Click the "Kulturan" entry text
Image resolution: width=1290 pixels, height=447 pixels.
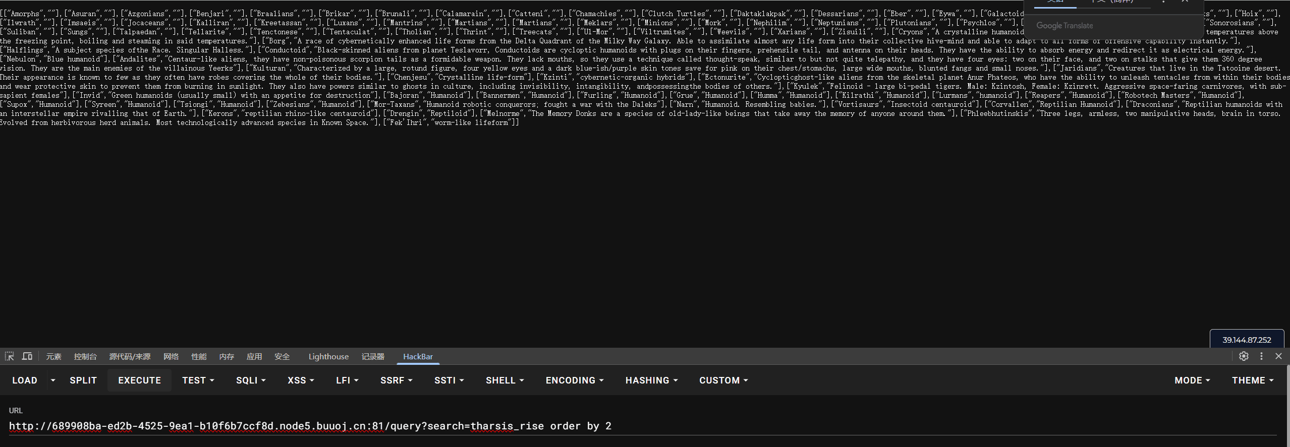pyautogui.click(x=269, y=68)
